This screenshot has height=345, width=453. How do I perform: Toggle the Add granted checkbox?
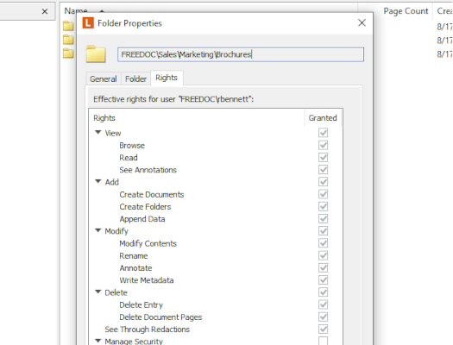[x=324, y=182]
